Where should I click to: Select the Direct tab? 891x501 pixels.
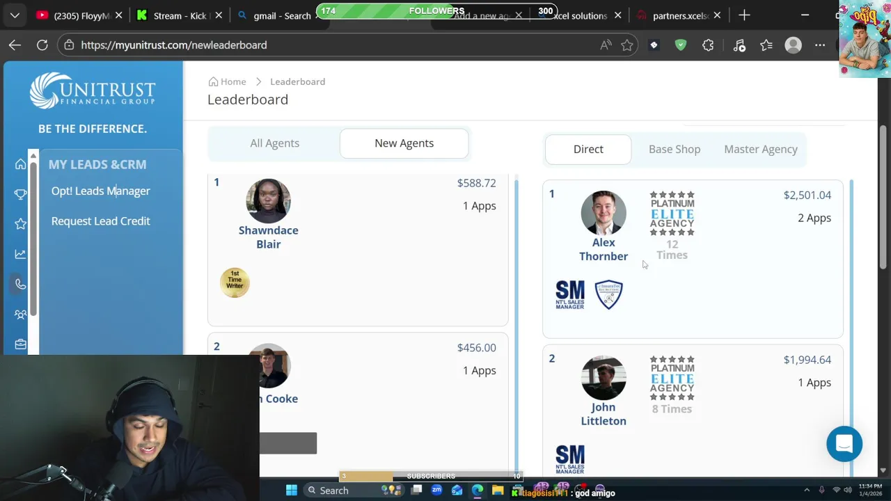pyautogui.click(x=588, y=150)
